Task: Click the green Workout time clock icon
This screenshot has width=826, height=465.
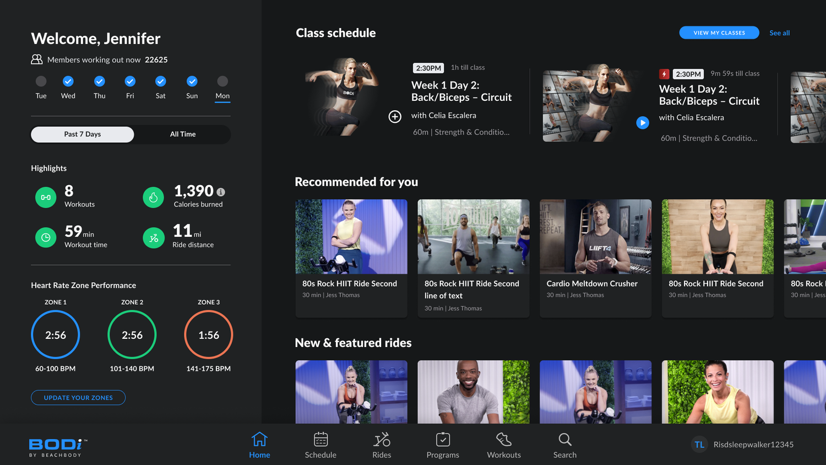Action: coord(46,237)
